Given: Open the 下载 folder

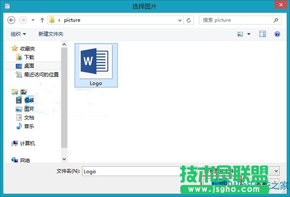Looking at the screenshot, I should 29,57.
